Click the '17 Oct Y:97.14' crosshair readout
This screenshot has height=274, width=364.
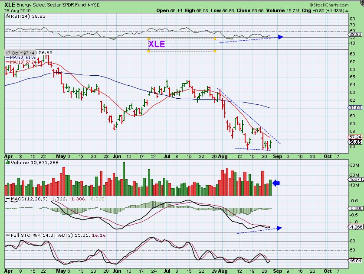point(20,53)
